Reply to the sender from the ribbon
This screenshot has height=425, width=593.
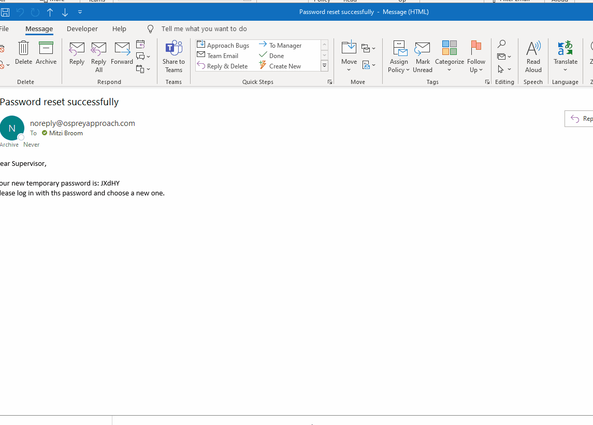tap(77, 53)
